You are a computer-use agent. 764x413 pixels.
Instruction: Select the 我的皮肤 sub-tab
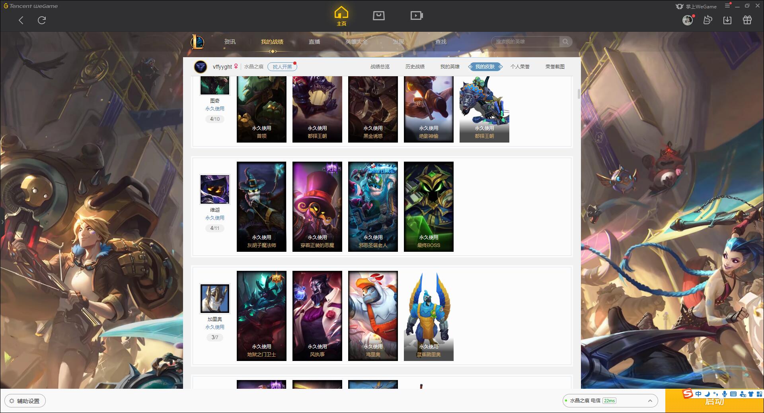coord(485,67)
